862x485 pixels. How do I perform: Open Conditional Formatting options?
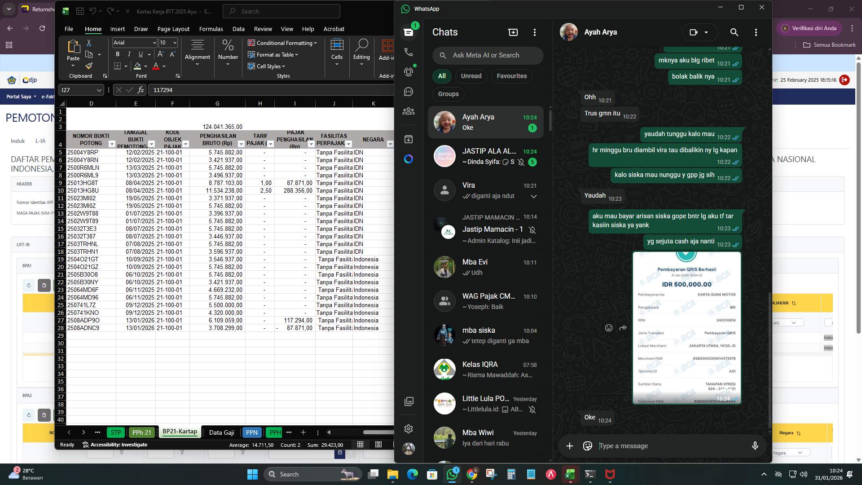click(x=282, y=43)
